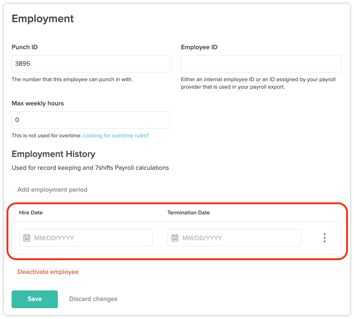The image size is (354, 319).
Task: Click the Employee ID input field
Action: tap(261, 64)
